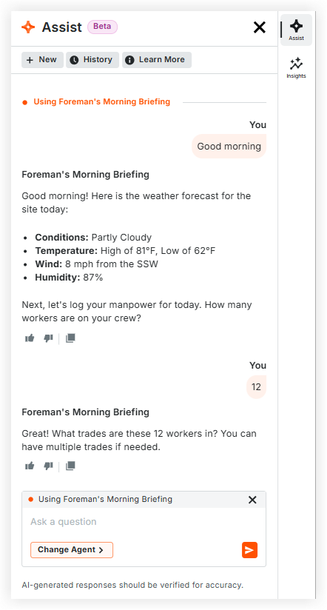Copy the weather forecast response
Viewport: 327px width, 610px height.
coord(70,338)
